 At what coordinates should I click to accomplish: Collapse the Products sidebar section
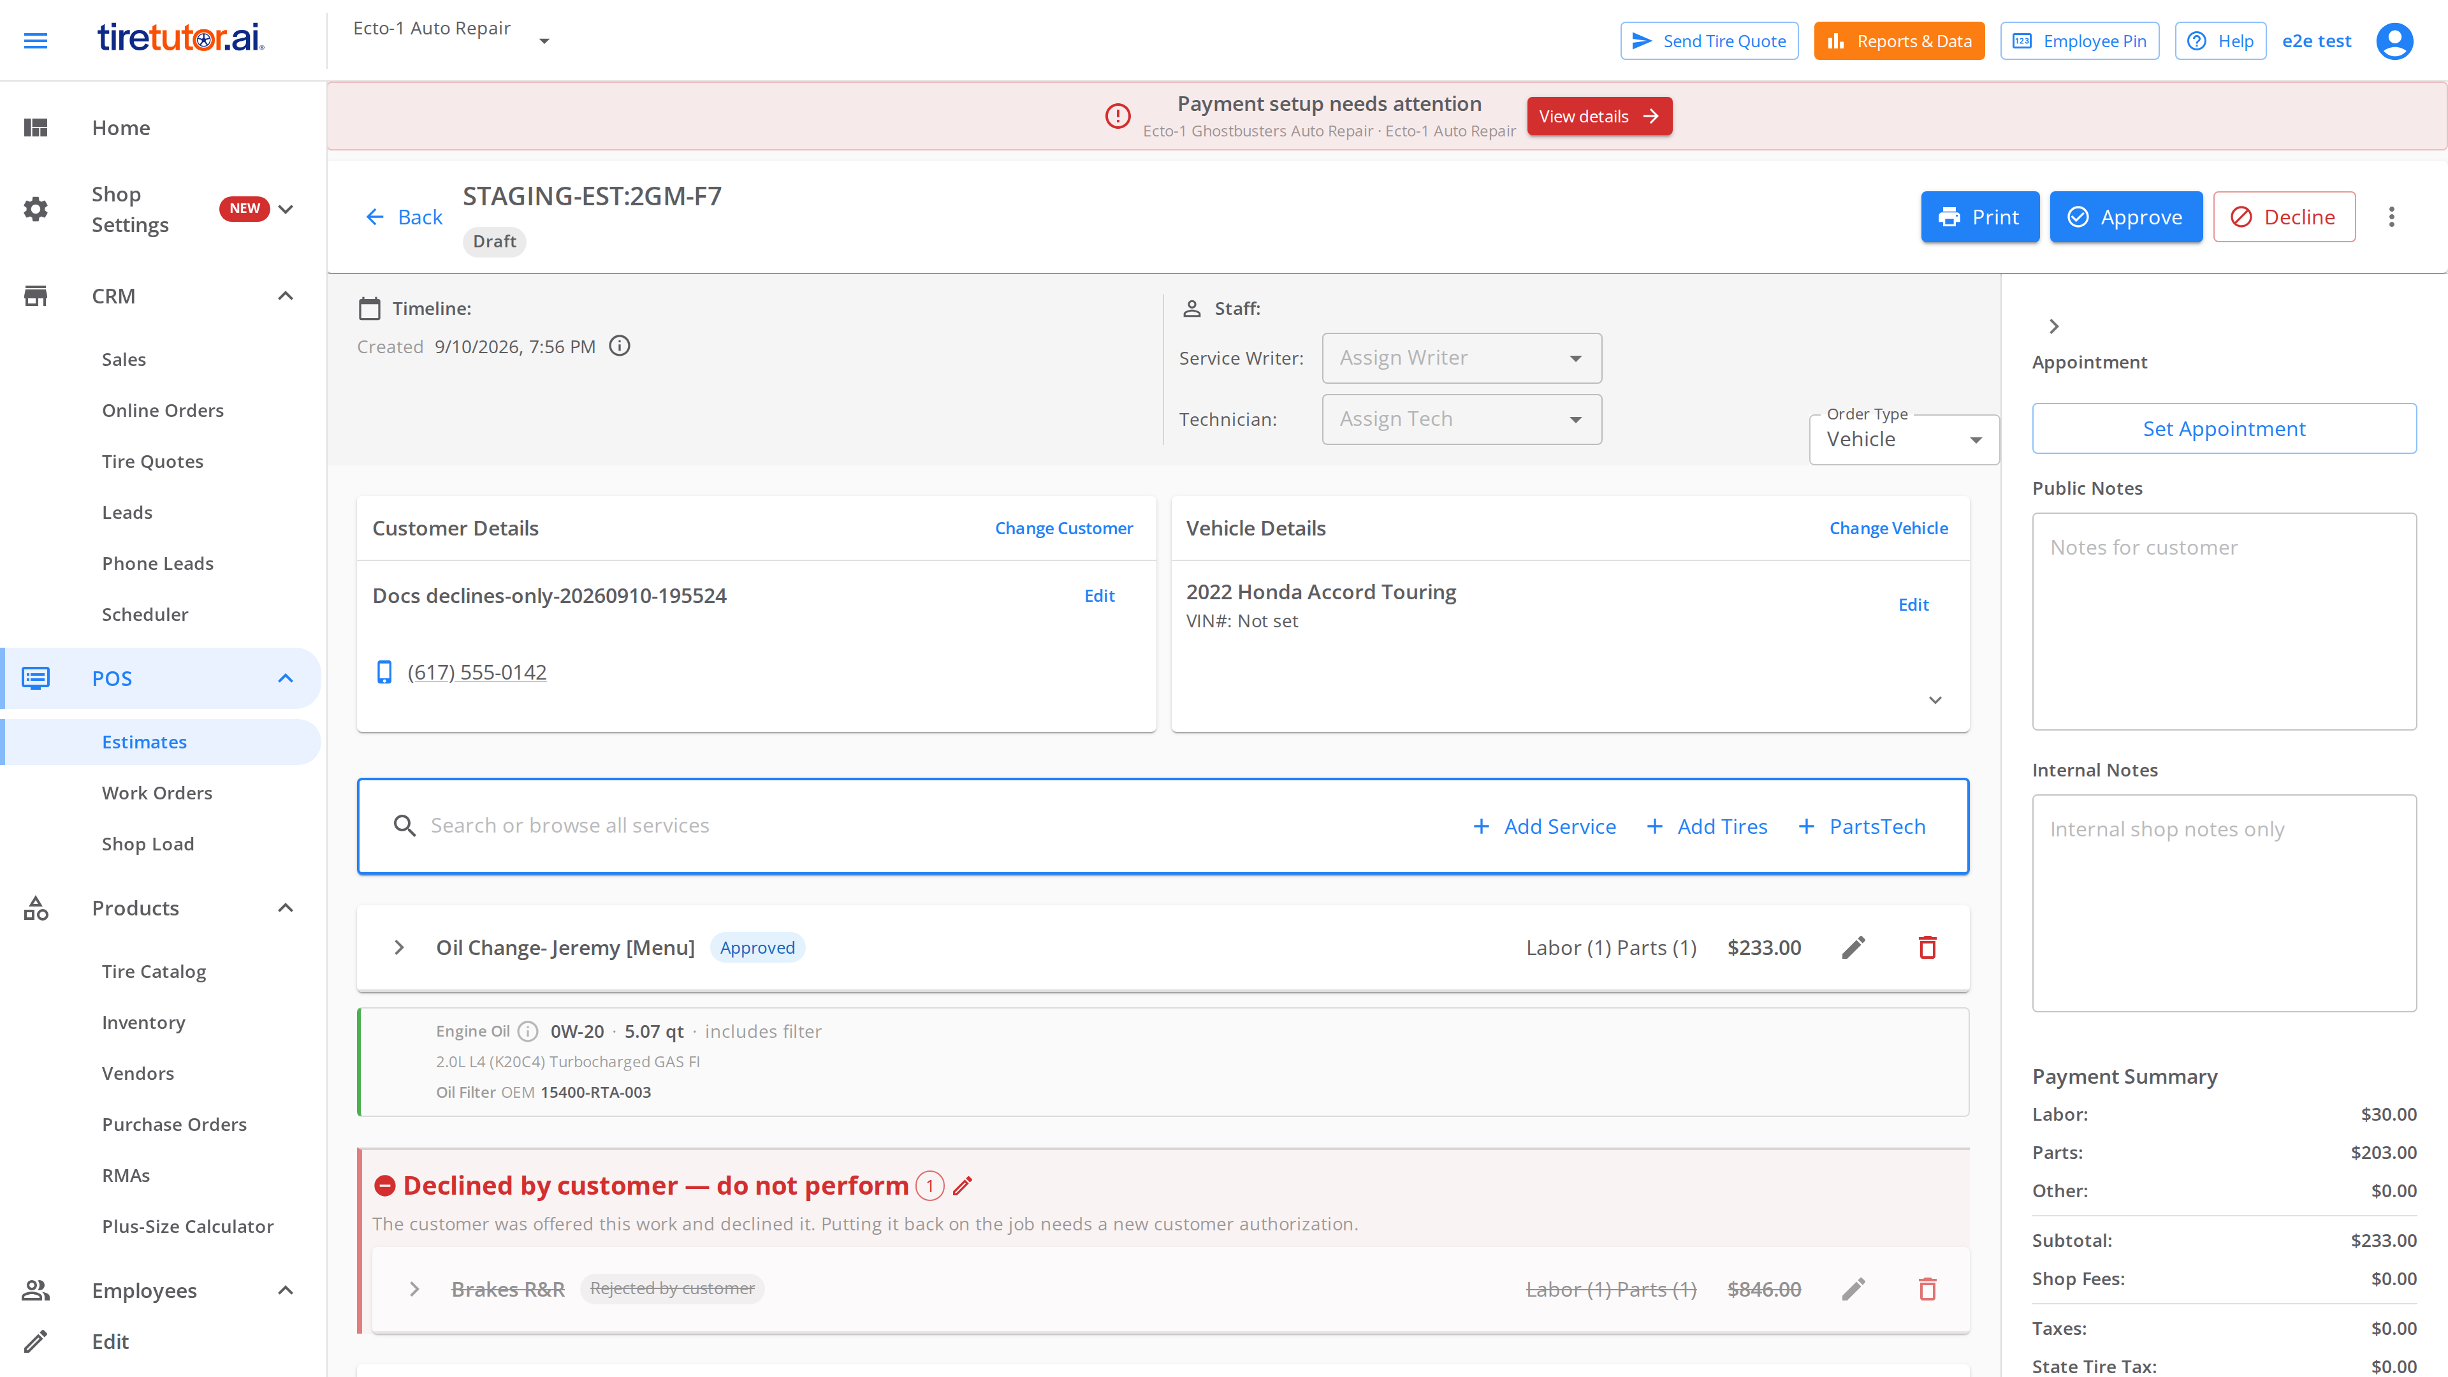pyautogui.click(x=285, y=908)
